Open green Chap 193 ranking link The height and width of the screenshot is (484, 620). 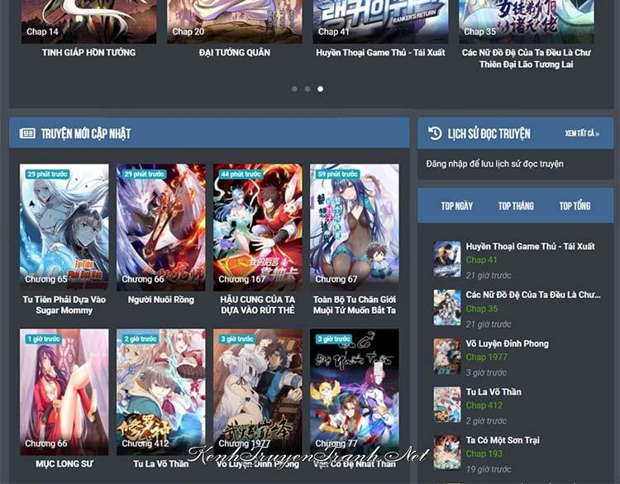pyautogui.click(x=484, y=453)
